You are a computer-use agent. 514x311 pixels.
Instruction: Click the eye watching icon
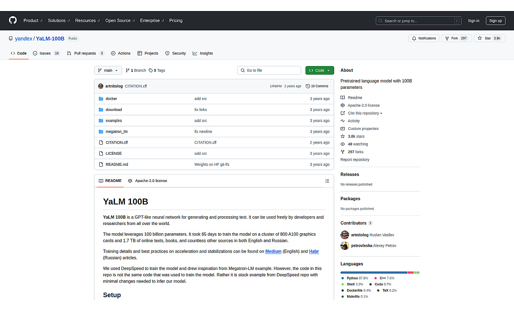click(x=343, y=144)
